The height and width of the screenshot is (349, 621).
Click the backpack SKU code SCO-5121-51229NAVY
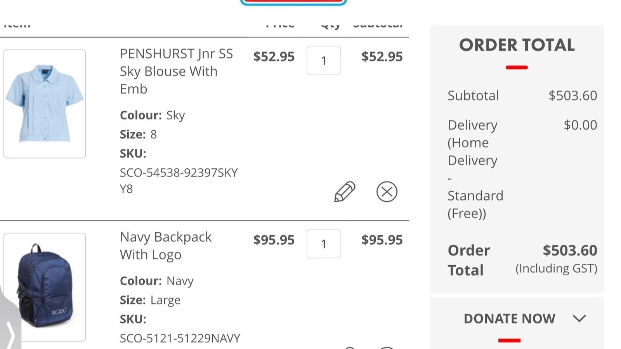180,338
